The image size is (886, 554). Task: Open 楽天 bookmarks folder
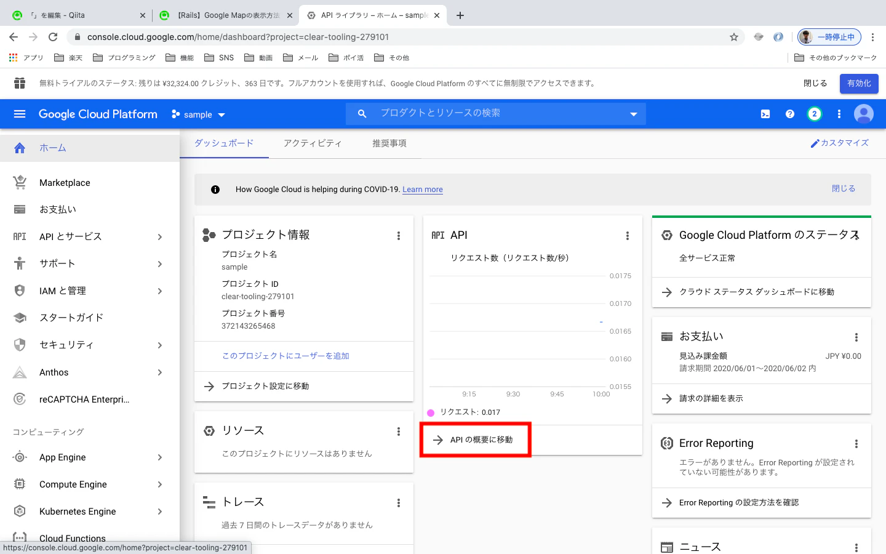point(68,58)
